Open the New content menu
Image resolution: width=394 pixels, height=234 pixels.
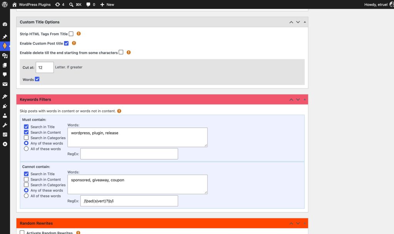[107, 5]
